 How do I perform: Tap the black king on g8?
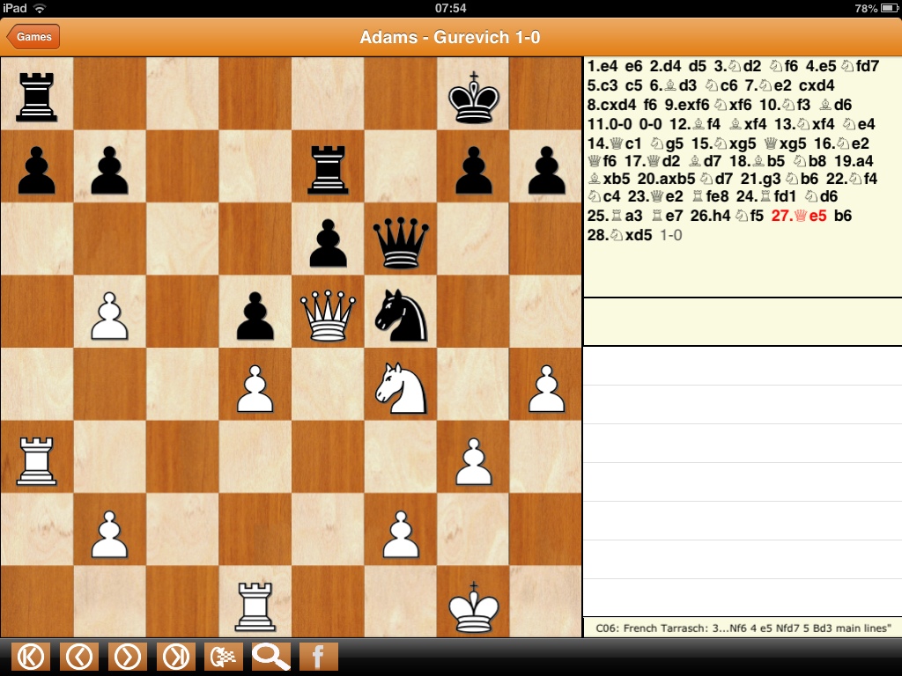click(x=473, y=94)
